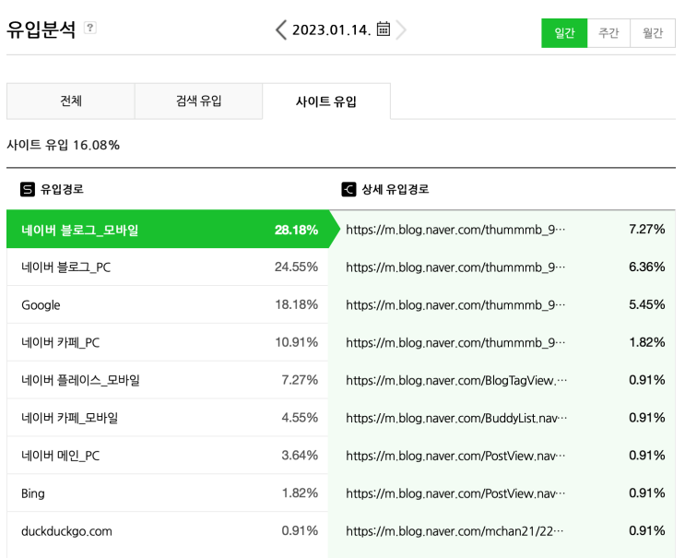Click the 2023.01.14. date text
This screenshot has height=558, width=685.
pos(331,30)
